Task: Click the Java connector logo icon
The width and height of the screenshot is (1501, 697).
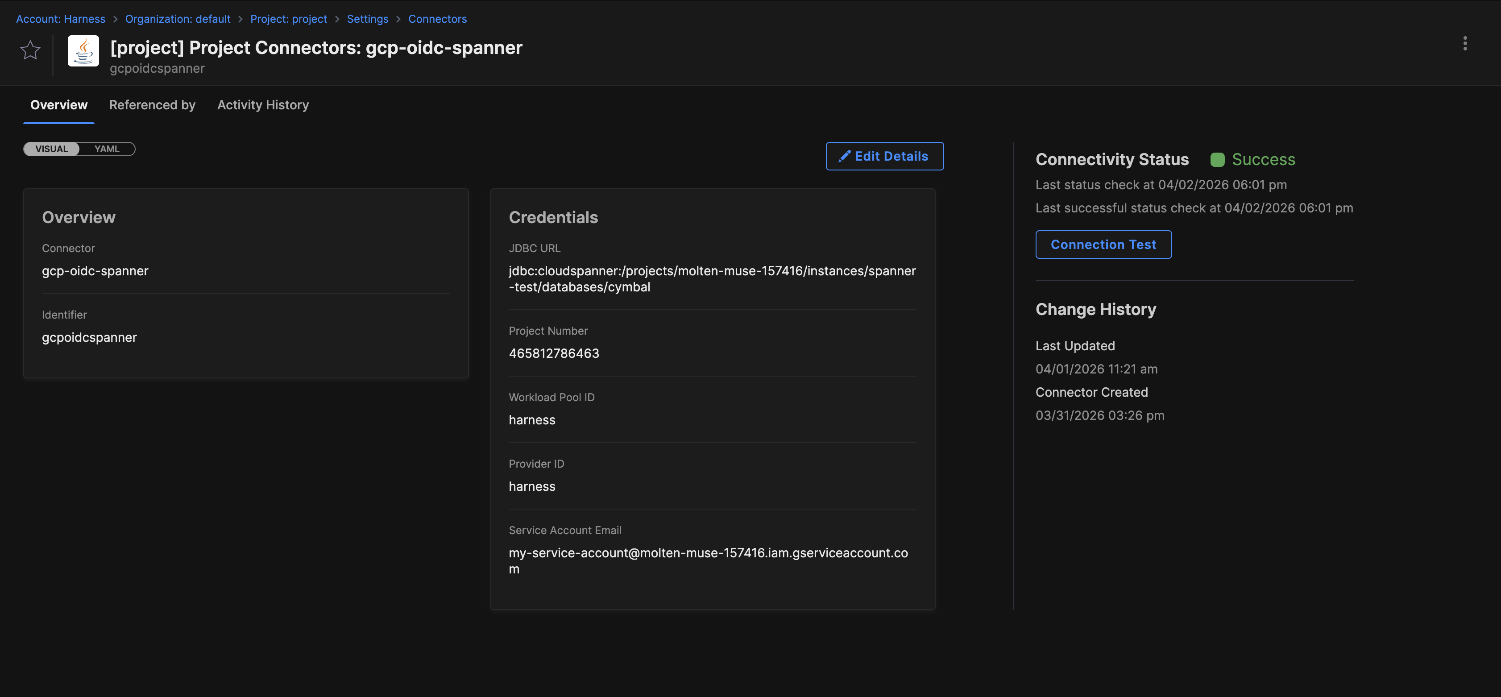Action: [83, 51]
